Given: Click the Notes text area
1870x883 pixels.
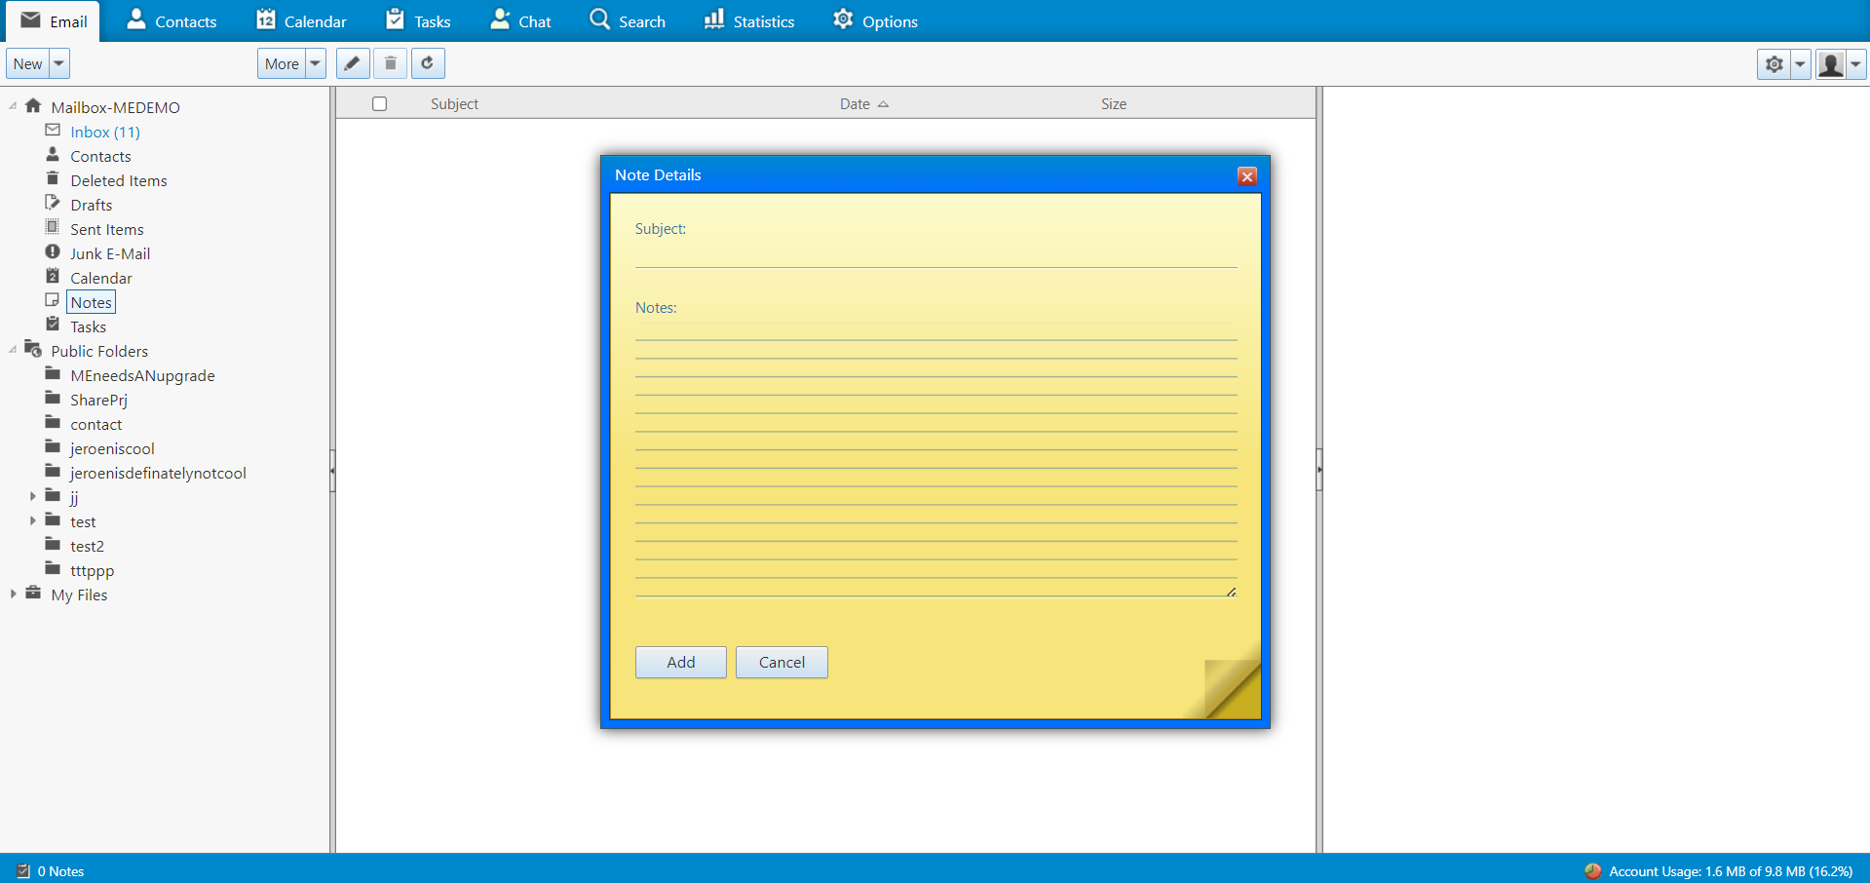Looking at the screenshot, I should click(x=935, y=458).
